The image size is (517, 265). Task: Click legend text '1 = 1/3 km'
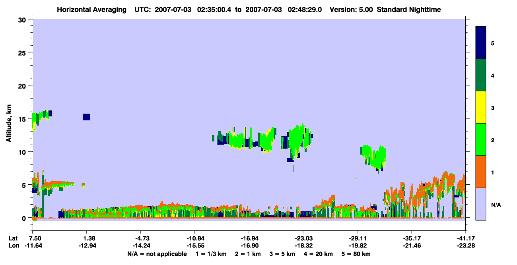coord(211,254)
